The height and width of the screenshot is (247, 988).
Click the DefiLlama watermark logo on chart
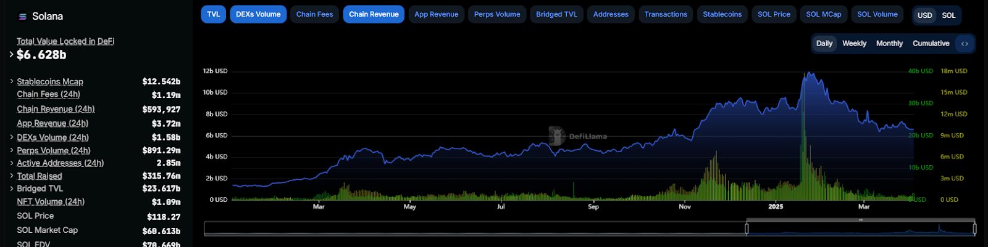coord(557,136)
